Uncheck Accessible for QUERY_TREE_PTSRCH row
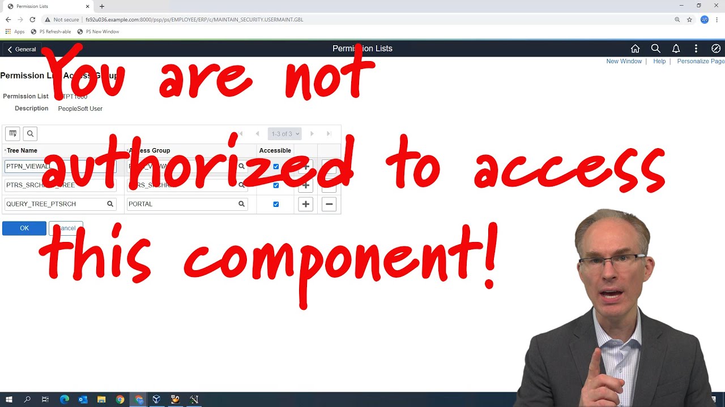 tap(276, 204)
